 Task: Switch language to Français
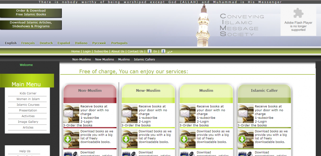point(28,43)
